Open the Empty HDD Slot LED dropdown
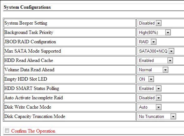 pos(146,79)
